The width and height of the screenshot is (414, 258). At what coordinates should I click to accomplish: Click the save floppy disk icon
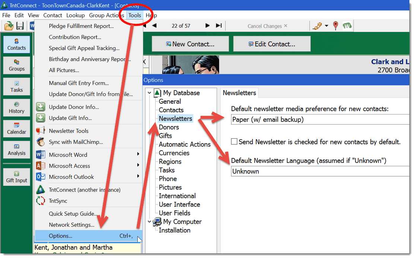(x=20, y=26)
